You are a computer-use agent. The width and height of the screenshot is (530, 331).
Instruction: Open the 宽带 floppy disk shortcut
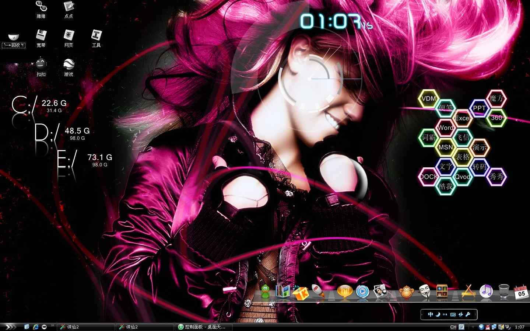pos(41,38)
